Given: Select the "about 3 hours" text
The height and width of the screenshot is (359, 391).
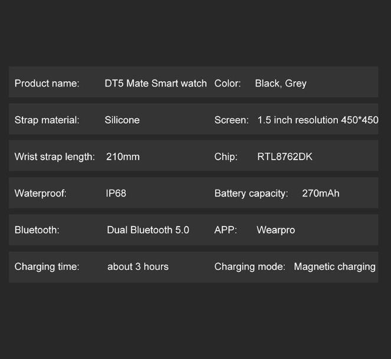Looking at the screenshot, I should [137, 267].
